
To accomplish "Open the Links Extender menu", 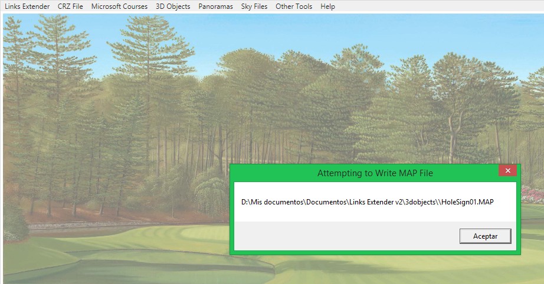I will pos(27,6).
